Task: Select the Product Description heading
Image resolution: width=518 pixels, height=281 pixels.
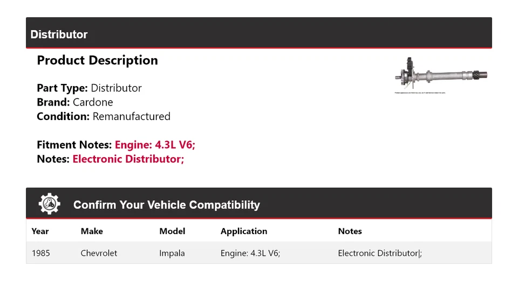Action: [97, 60]
